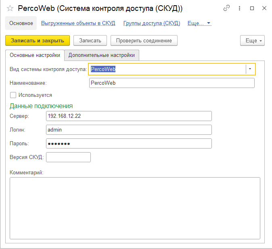Focus the Сервер address field
The image size is (272, 249).
click(129, 116)
